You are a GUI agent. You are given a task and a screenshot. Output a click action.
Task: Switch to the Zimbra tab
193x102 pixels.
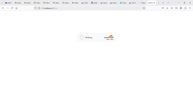pyautogui.click(x=95, y=3)
